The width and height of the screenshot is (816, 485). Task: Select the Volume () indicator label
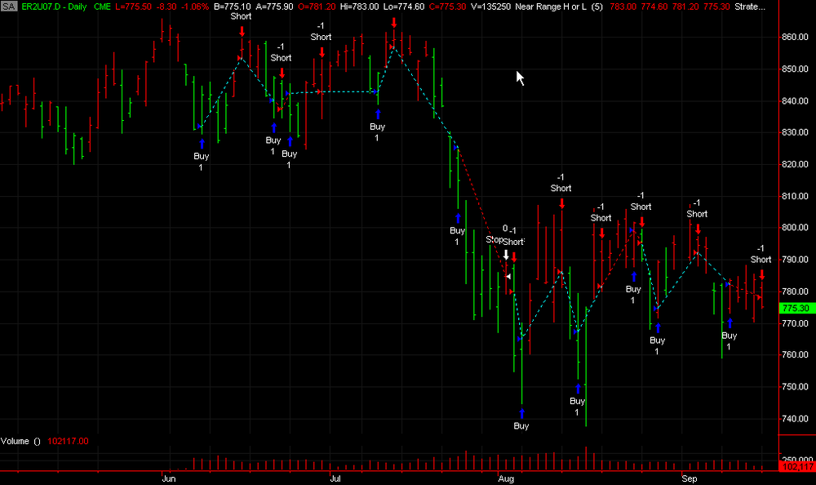(x=20, y=441)
